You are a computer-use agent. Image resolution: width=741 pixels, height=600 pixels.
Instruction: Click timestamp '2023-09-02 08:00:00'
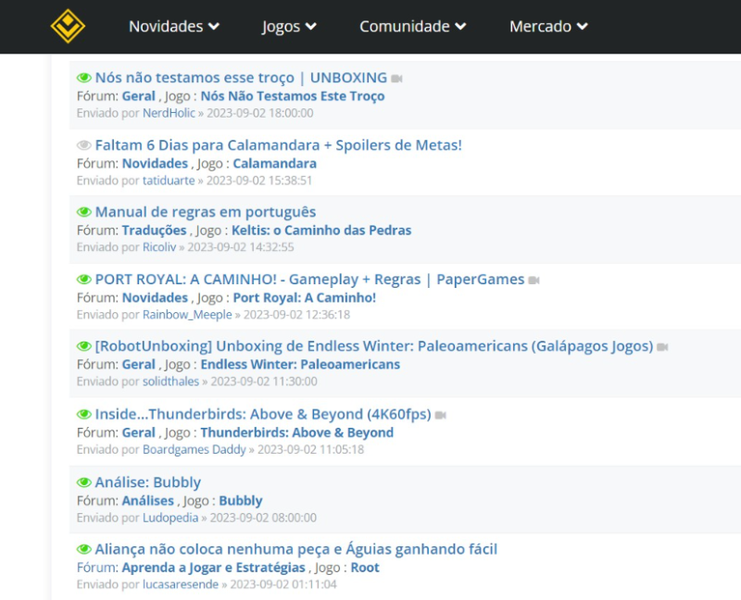click(263, 518)
